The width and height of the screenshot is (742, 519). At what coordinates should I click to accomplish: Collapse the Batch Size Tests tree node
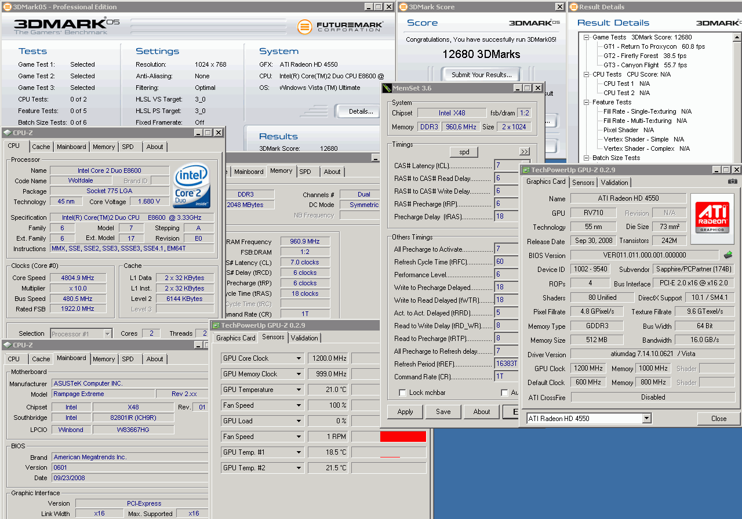(x=585, y=158)
